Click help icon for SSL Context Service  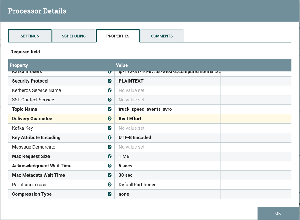click(x=110, y=100)
